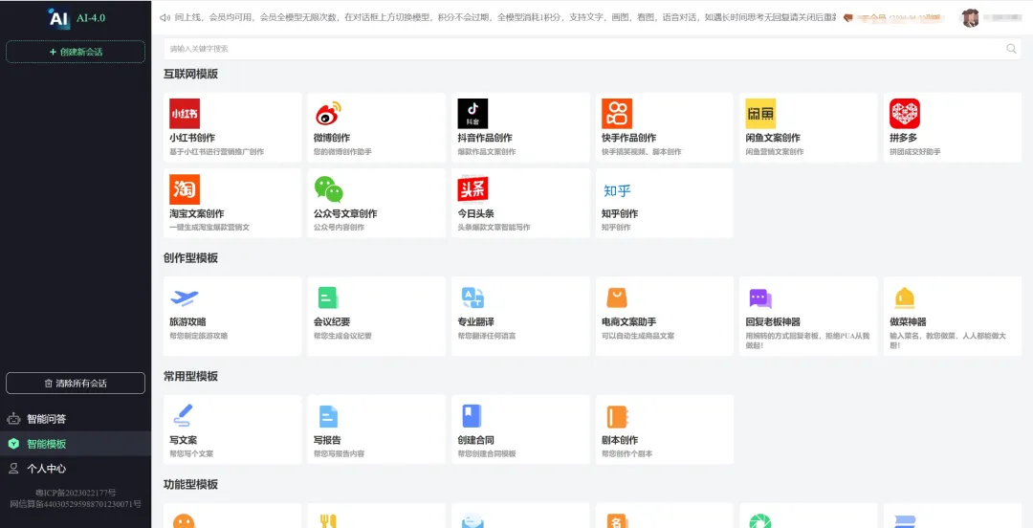Select the Taobao icon for 淘宝文案创作
The width and height of the screenshot is (1033, 528).
(185, 189)
